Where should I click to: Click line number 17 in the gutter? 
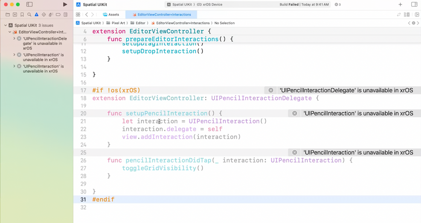point(83,90)
